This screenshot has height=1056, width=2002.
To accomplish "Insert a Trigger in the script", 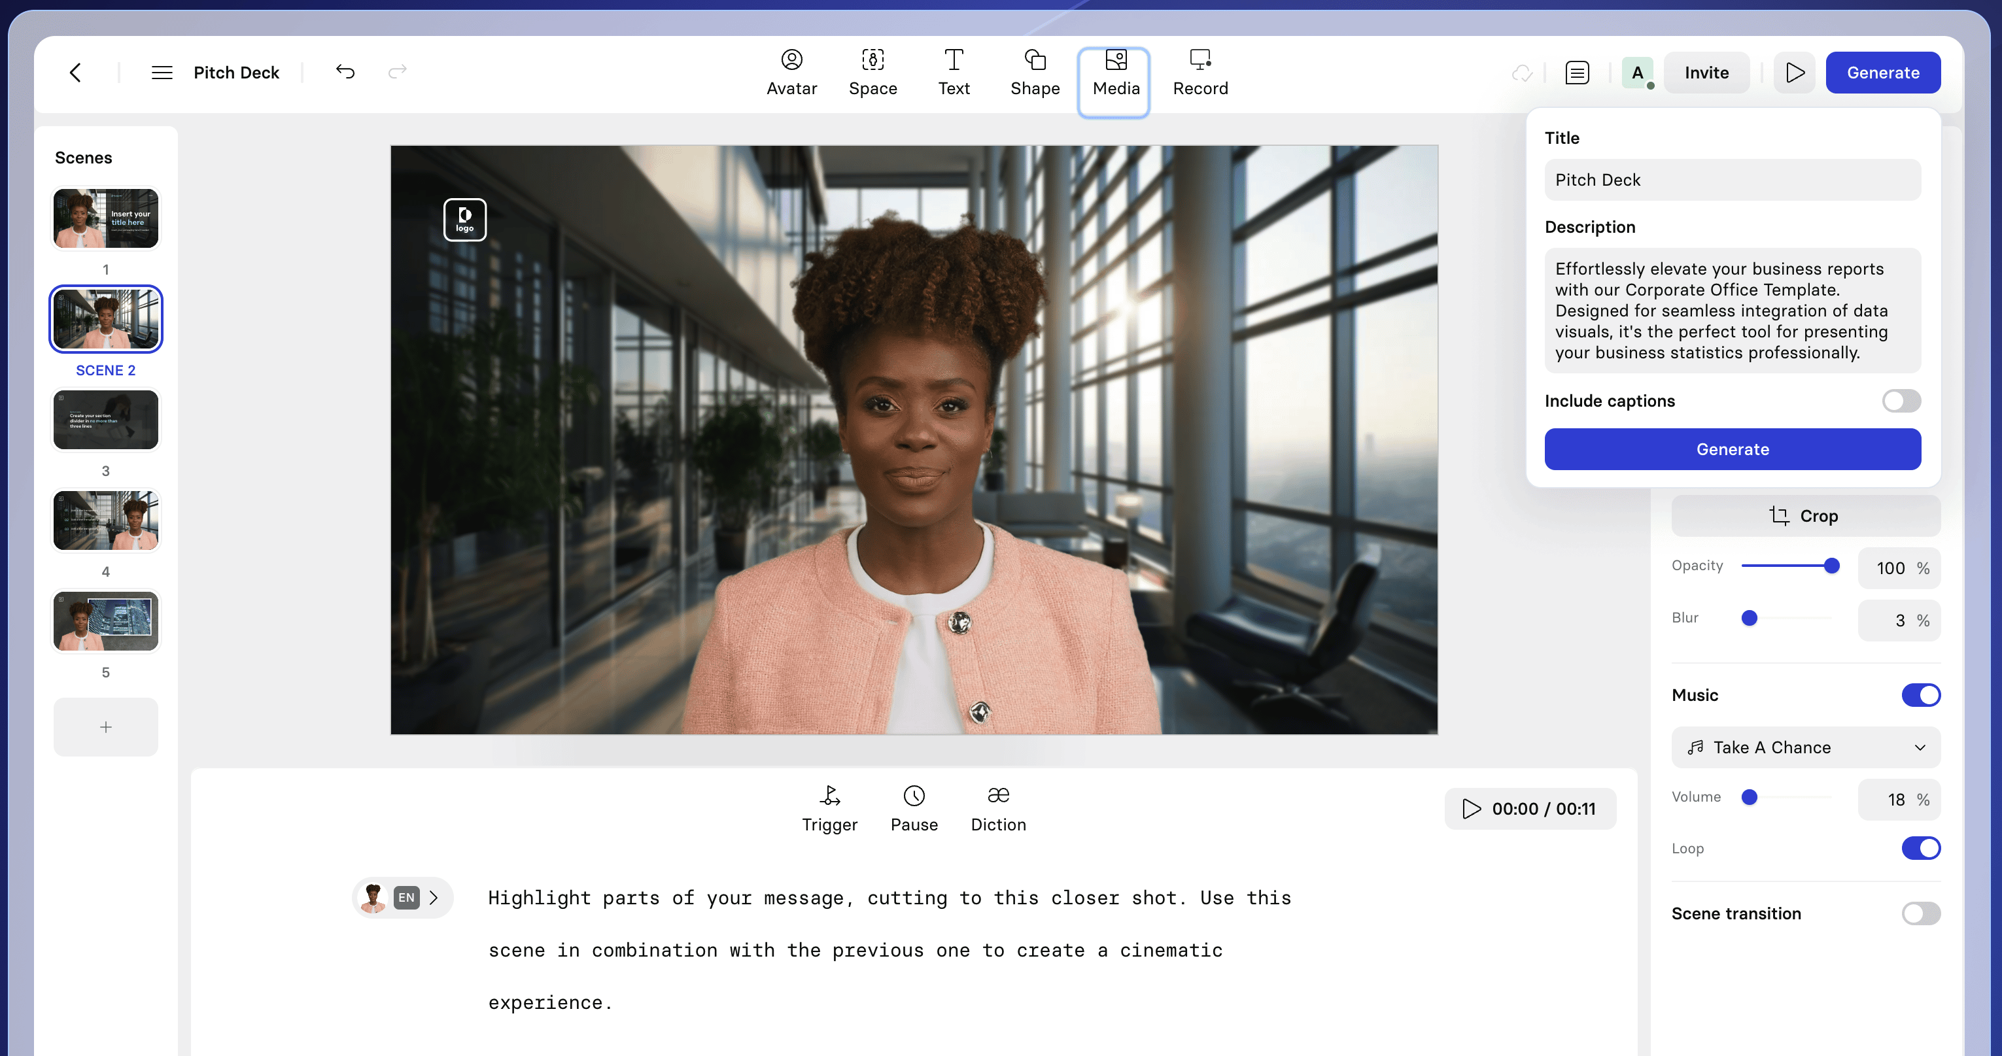I will click(x=829, y=808).
